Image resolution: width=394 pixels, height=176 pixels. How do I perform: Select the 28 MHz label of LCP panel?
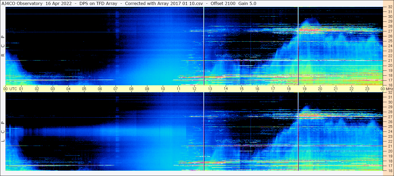(x=390, y=112)
